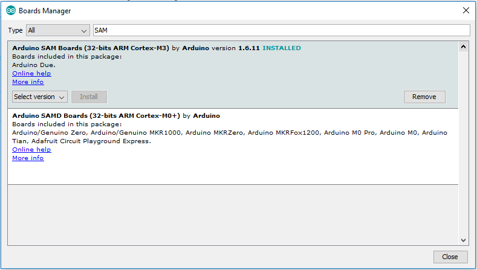Open More info for Arduino SAMD Boards
The image size is (477, 270).
28,158
